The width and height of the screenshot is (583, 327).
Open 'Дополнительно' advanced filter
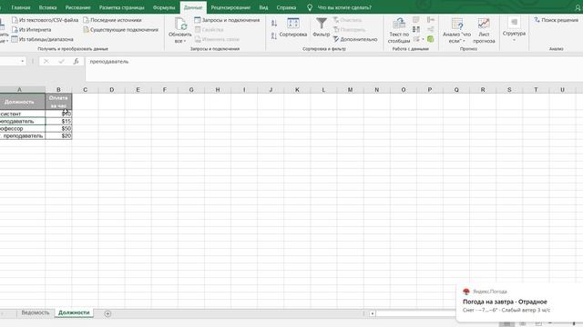[355, 39]
